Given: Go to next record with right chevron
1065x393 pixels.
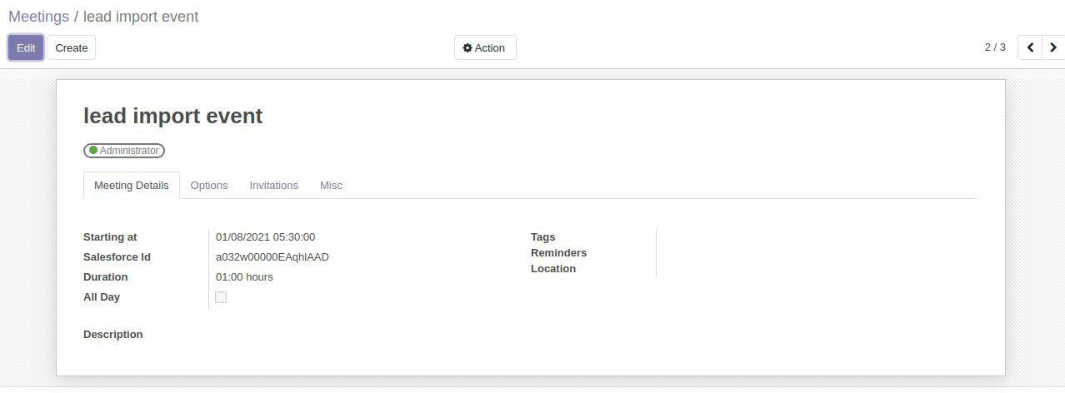Looking at the screenshot, I should 1053,47.
